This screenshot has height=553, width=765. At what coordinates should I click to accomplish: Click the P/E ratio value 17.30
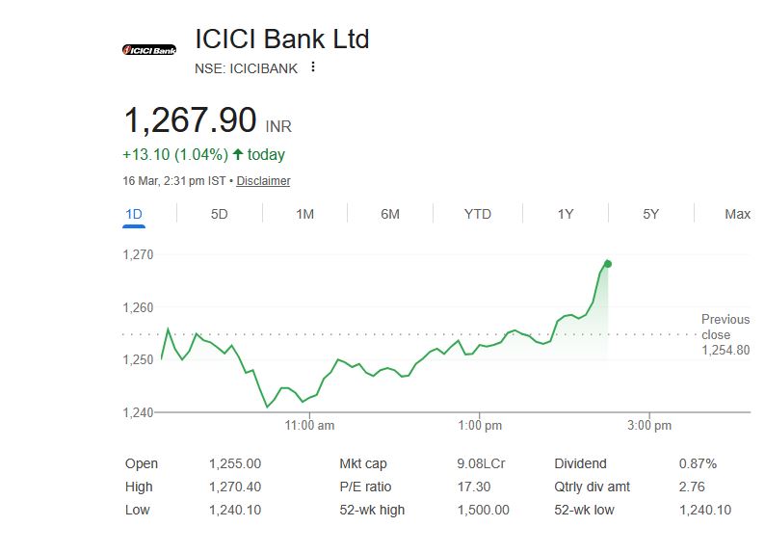tap(472, 487)
